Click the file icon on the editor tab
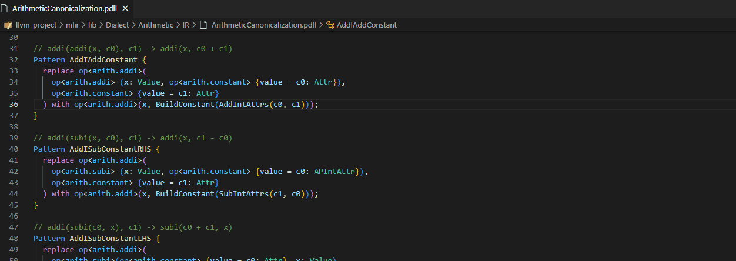 pos(6,9)
